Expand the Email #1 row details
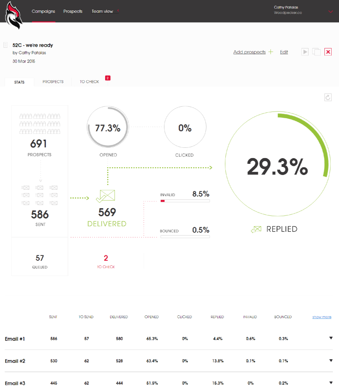339x392 pixels. coord(331,338)
